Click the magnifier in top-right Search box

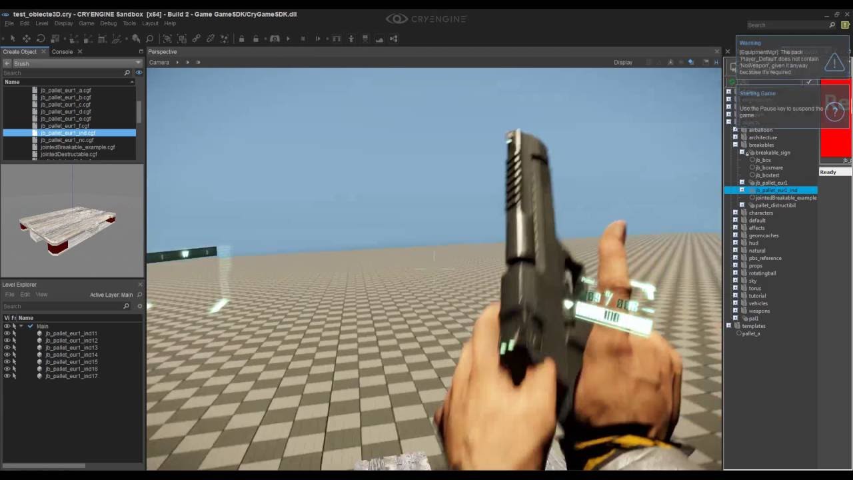point(832,25)
